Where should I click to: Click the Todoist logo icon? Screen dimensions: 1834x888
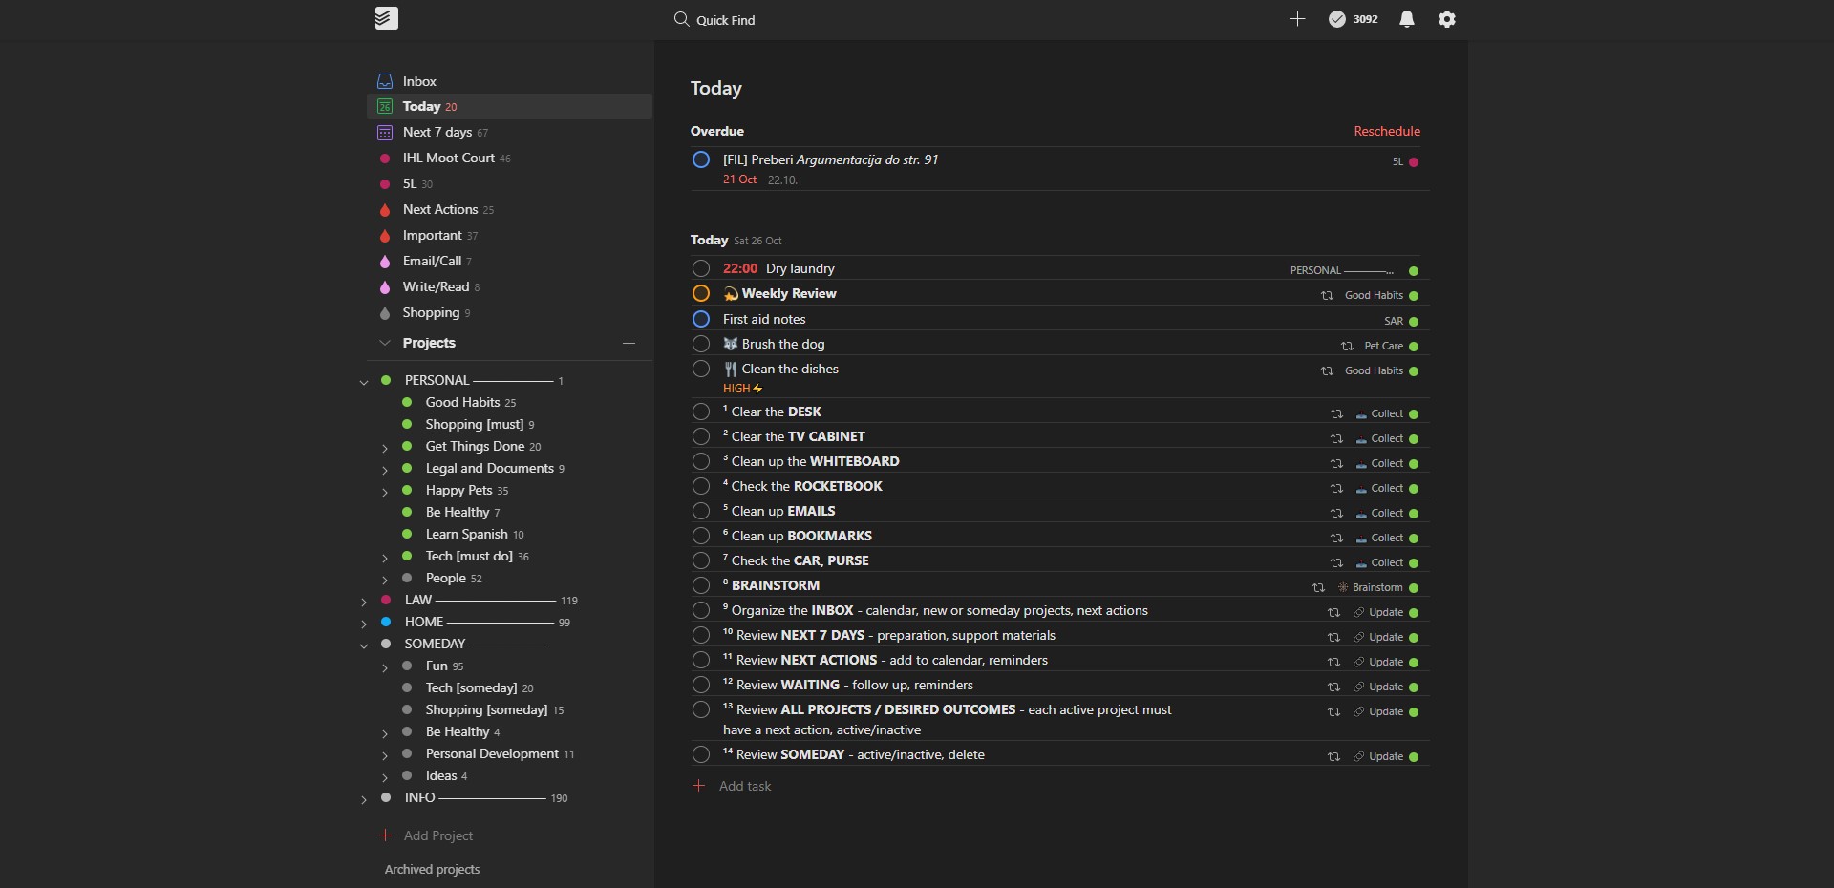point(386,18)
